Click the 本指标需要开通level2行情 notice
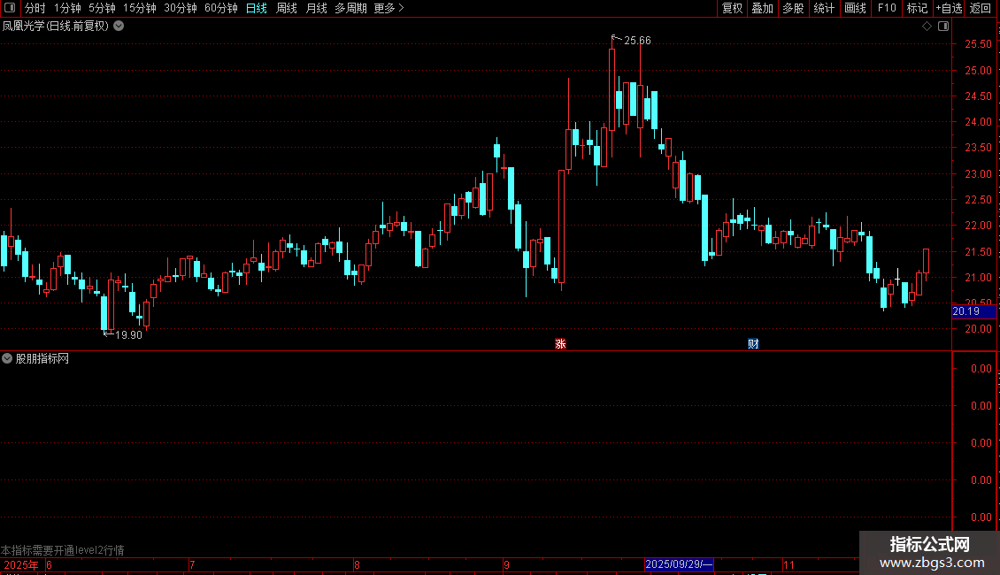 63,550
